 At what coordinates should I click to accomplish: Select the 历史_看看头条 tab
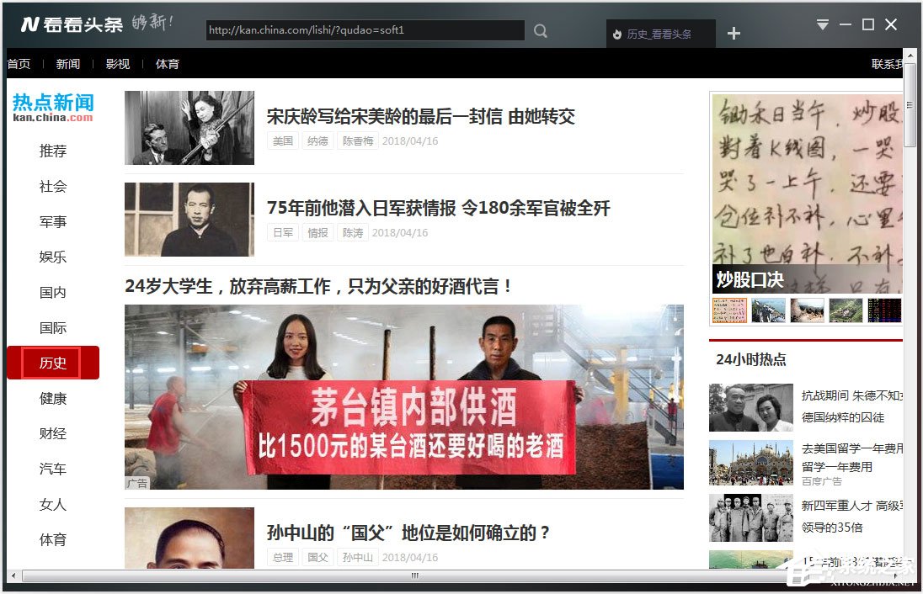point(659,34)
